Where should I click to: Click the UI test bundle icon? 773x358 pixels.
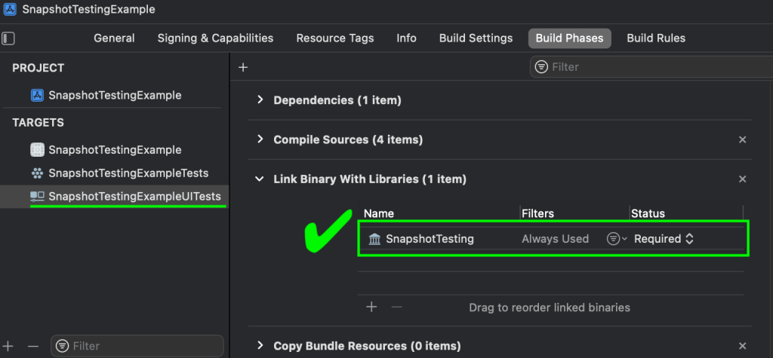pos(38,197)
